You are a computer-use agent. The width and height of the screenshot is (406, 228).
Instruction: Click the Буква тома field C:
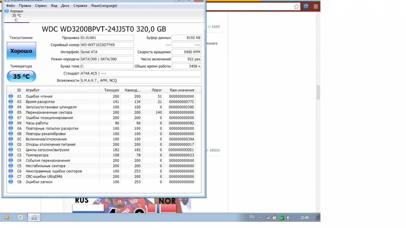click(107, 66)
